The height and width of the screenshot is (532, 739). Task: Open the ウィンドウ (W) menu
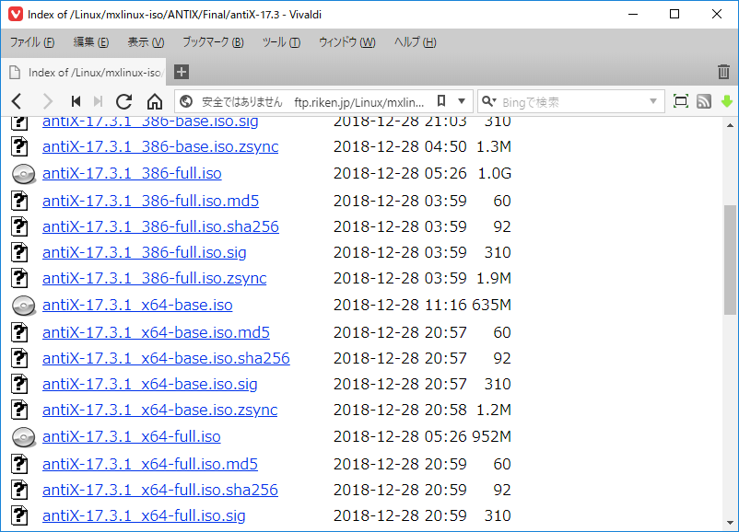coord(346,42)
